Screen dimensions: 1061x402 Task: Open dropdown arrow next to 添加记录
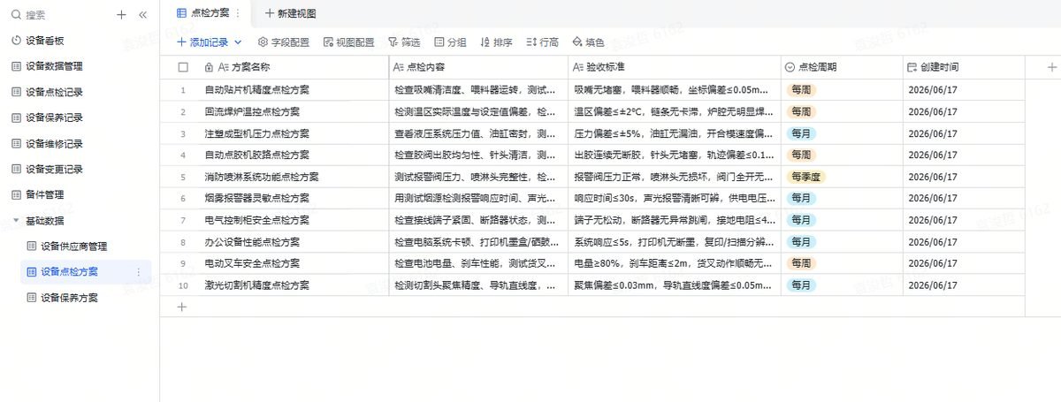pyautogui.click(x=238, y=42)
